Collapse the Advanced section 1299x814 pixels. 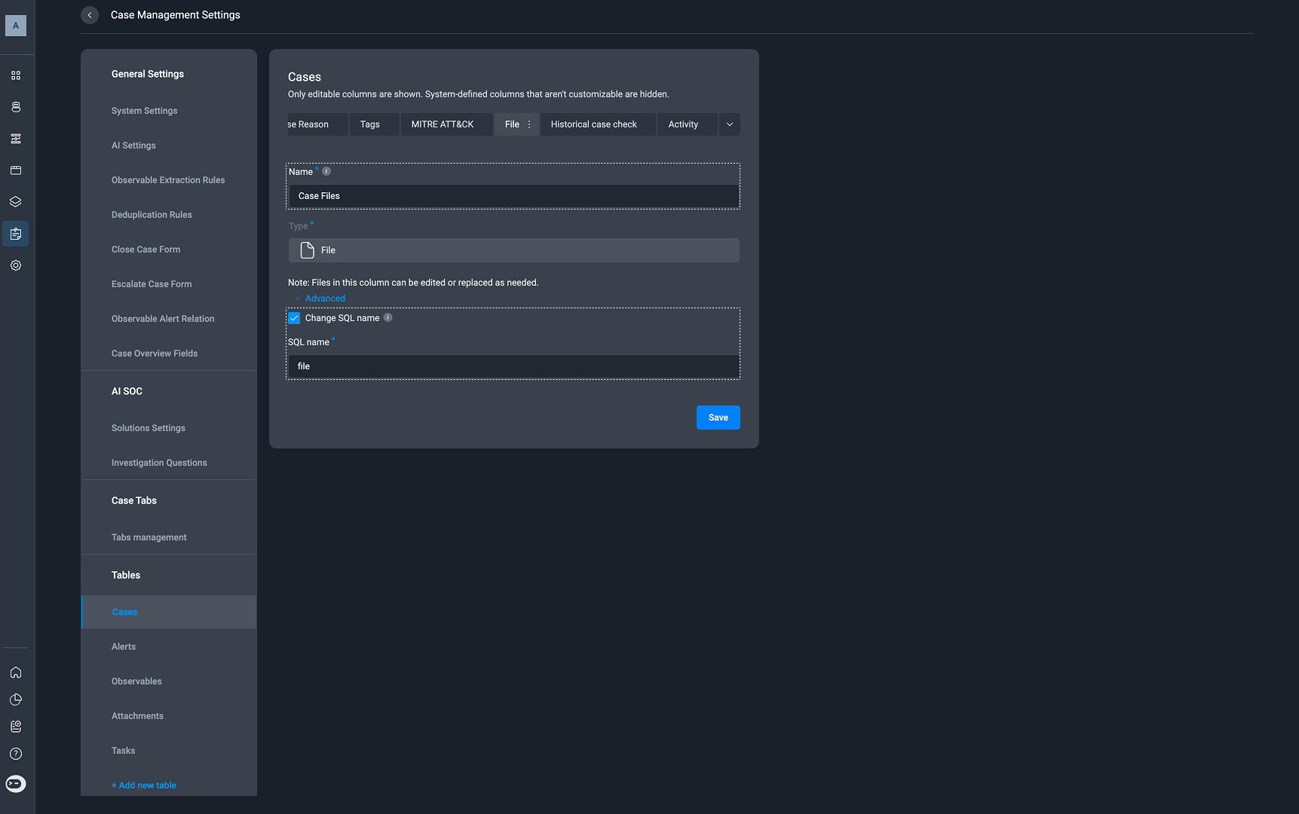320,298
